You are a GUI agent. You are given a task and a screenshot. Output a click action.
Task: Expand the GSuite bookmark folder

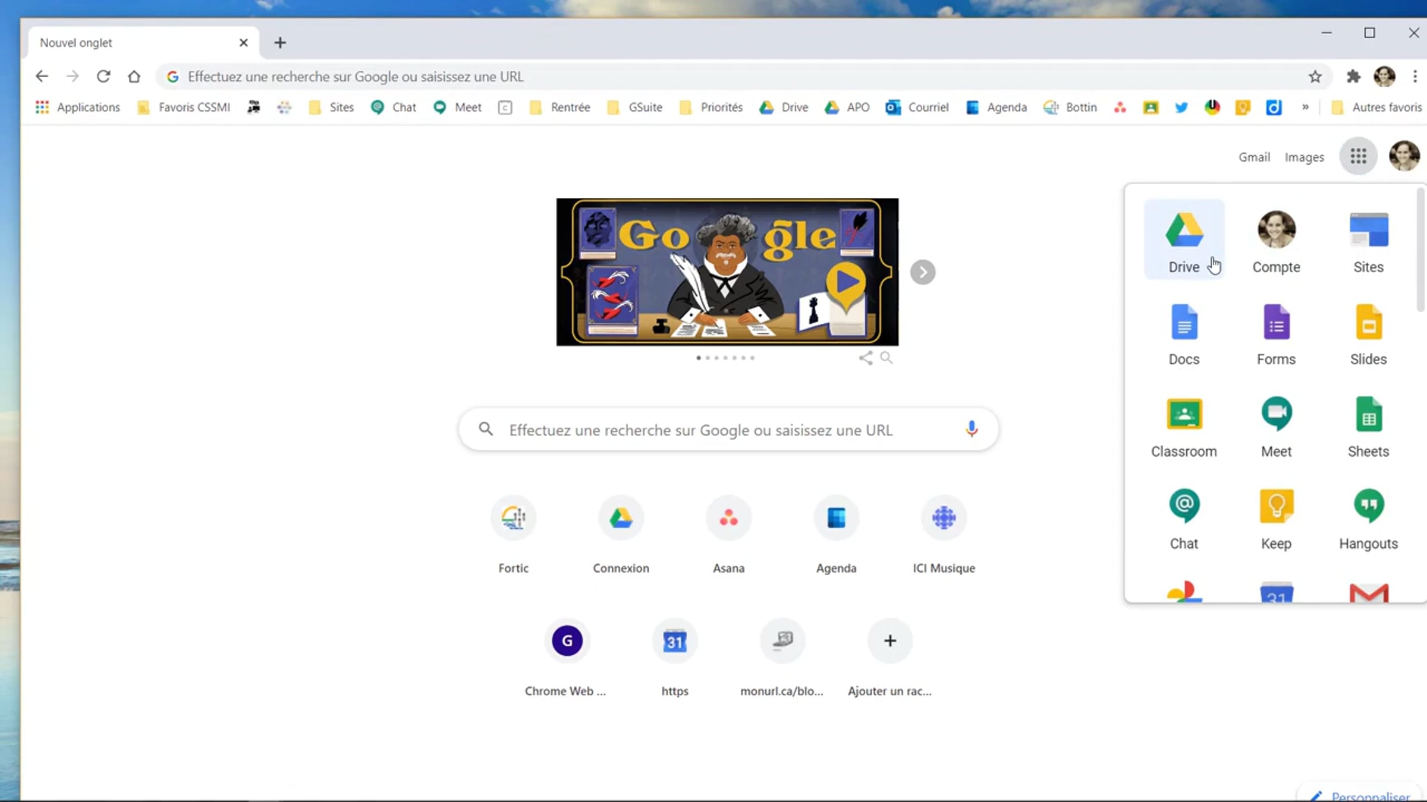click(x=634, y=108)
